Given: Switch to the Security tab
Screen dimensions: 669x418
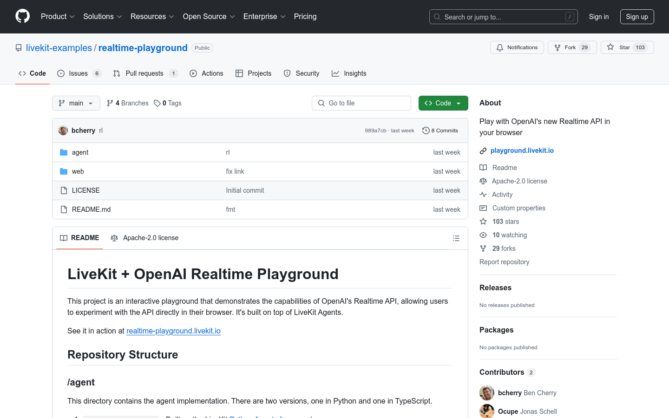Looking at the screenshot, I should 302,73.
